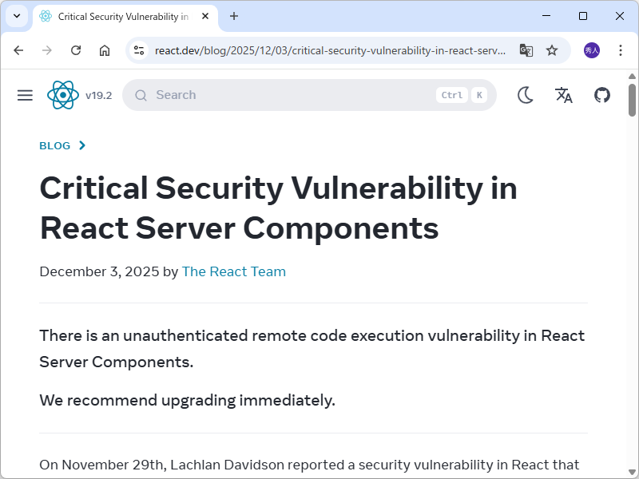
Task: Reload the current page
Action: (75, 49)
